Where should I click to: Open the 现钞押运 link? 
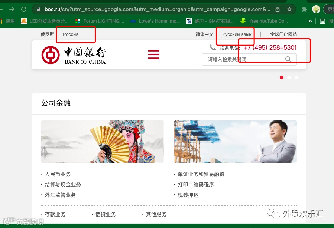point(188,195)
